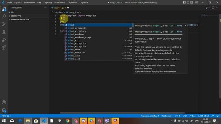Toggle the secondary sidebar layout icon
This screenshot has width=221, height=124.
tap(192, 2)
